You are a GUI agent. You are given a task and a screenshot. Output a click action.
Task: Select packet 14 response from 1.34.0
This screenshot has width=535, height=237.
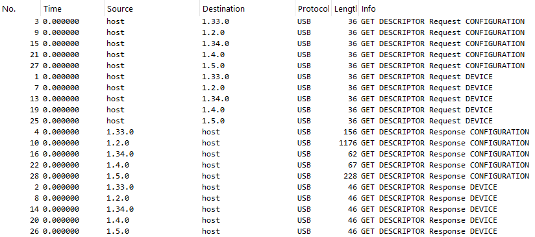(267, 209)
